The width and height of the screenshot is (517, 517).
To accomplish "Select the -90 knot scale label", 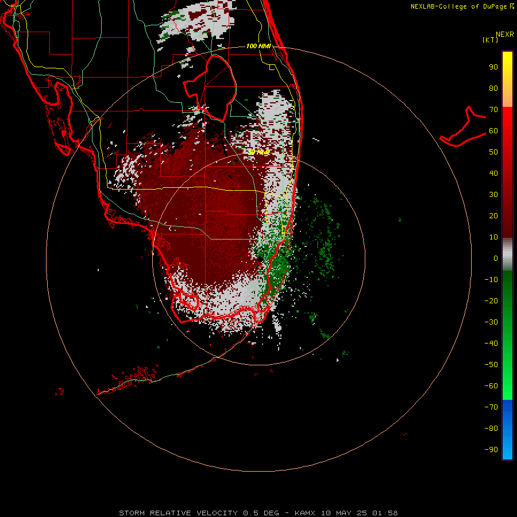I will (x=491, y=450).
